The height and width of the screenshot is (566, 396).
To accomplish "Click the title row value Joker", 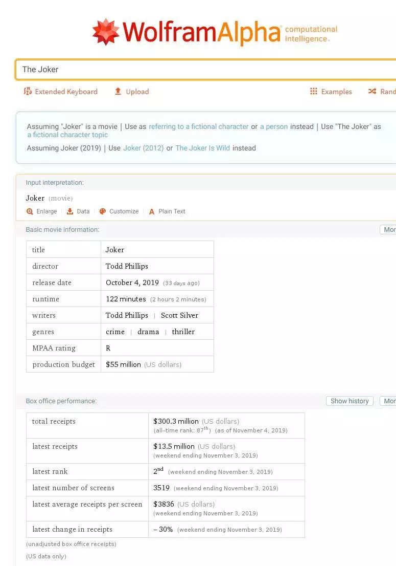I will point(114,250).
